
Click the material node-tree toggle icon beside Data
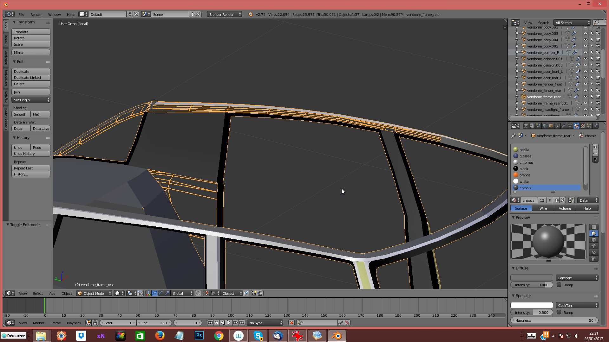point(571,200)
